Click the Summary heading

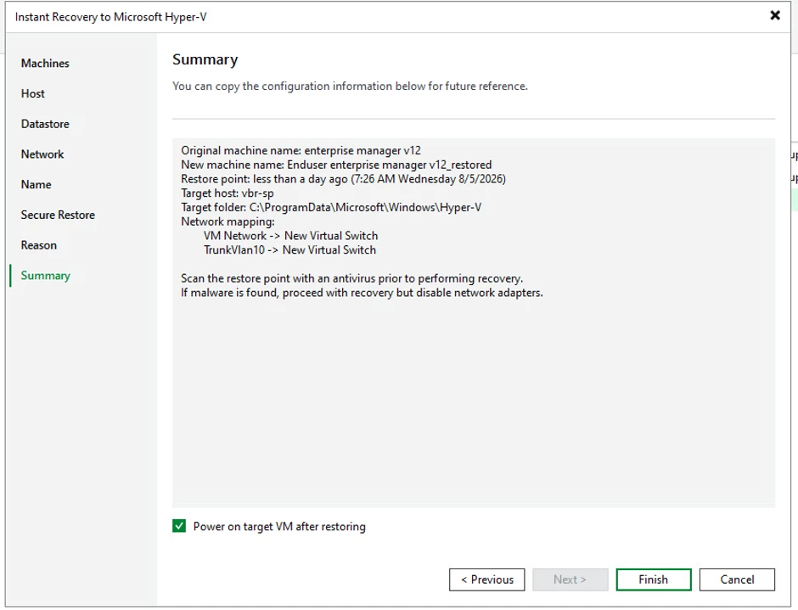click(205, 59)
